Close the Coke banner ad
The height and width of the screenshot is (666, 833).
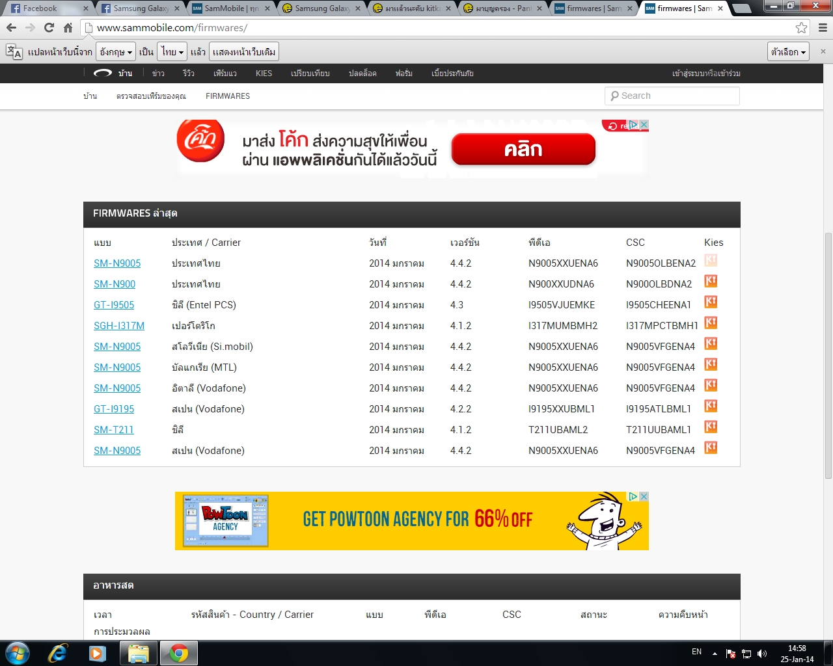click(x=644, y=124)
